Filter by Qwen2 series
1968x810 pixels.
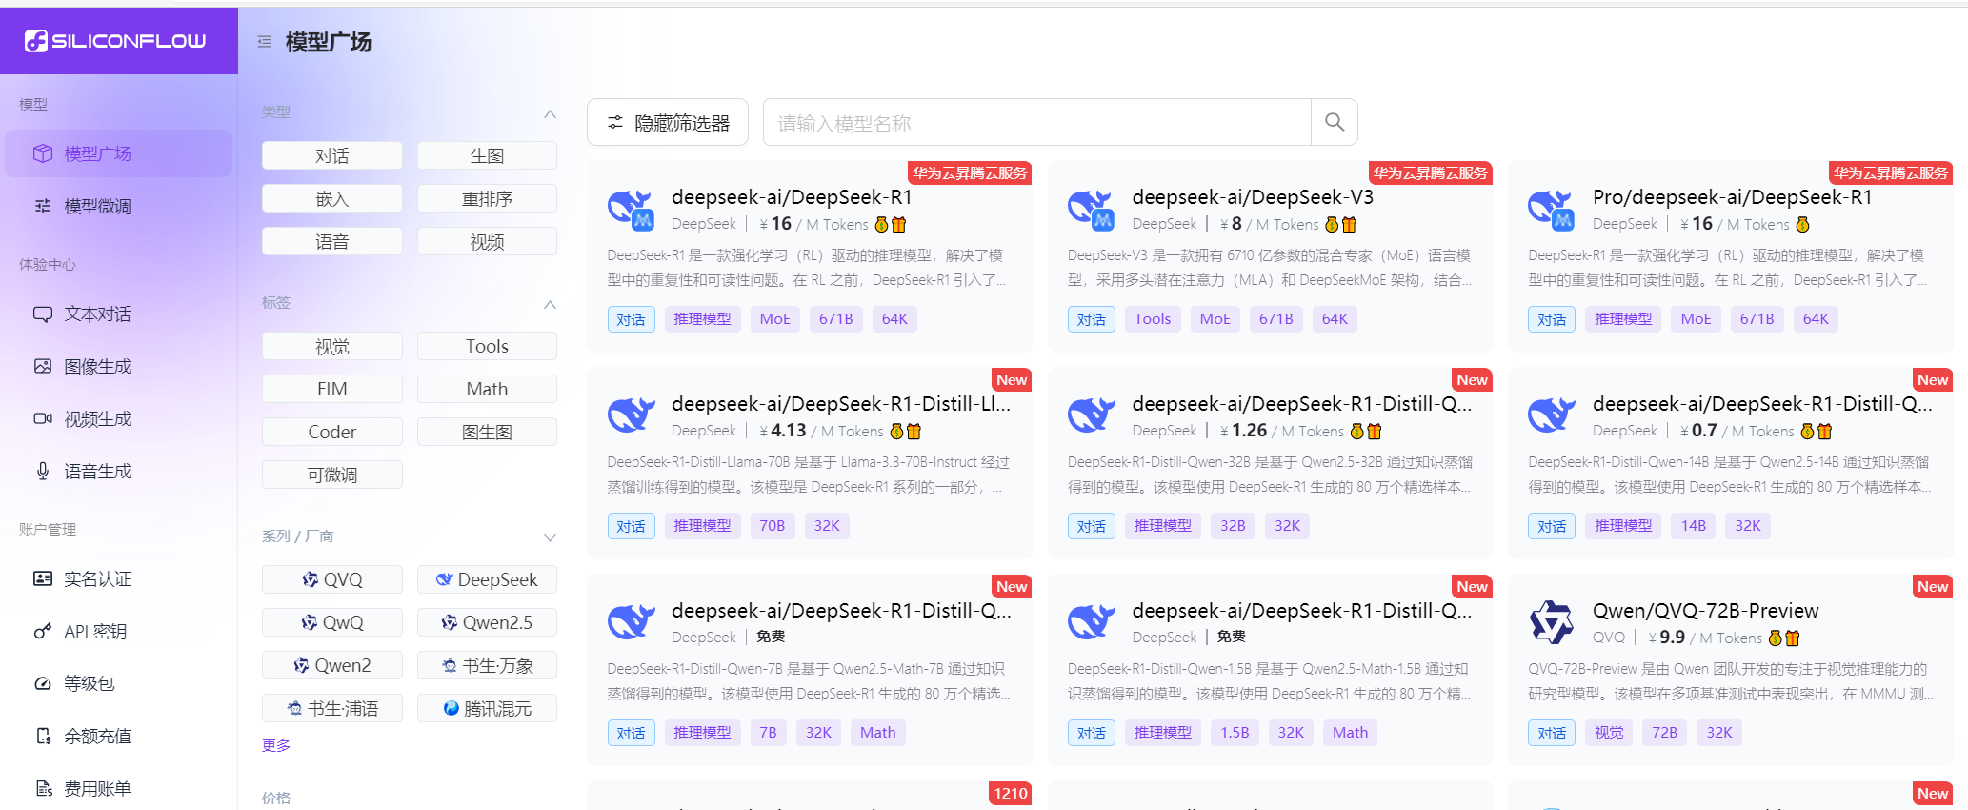point(332,665)
